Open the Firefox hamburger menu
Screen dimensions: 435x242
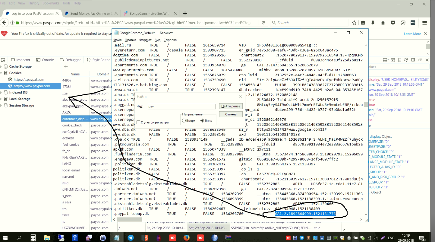(424, 23)
